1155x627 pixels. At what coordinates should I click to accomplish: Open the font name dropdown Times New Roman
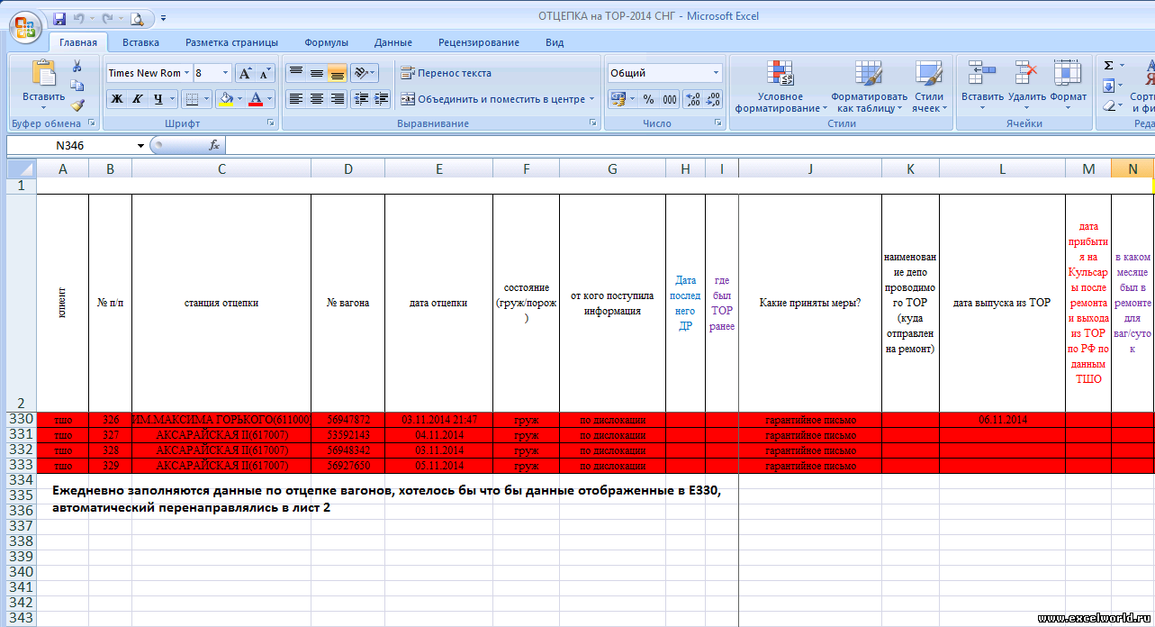pyautogui.click(x=187, y=73)
